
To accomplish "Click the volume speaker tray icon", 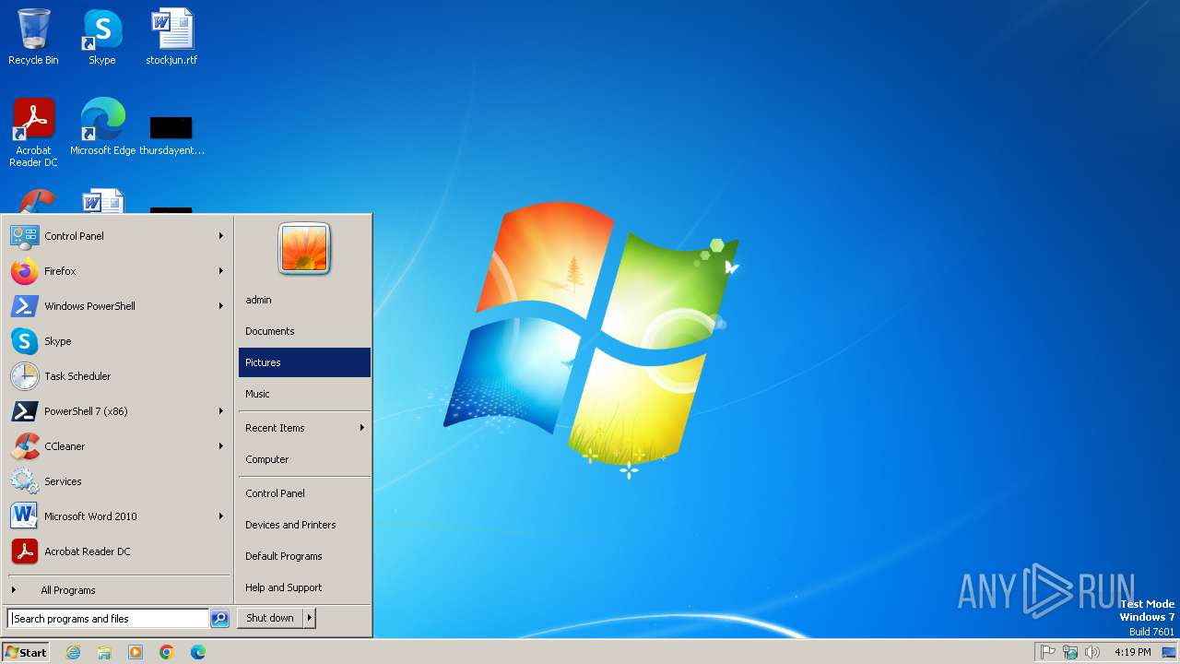I will coord(1092,652).
